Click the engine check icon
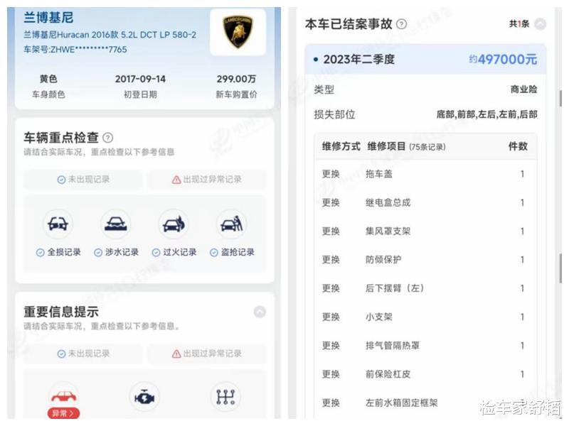 tap(144, 398)
